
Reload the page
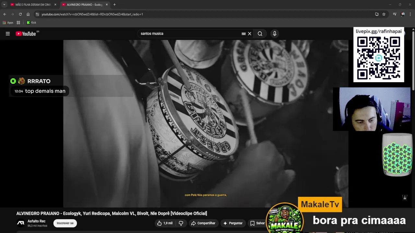[x=20, y=14]
